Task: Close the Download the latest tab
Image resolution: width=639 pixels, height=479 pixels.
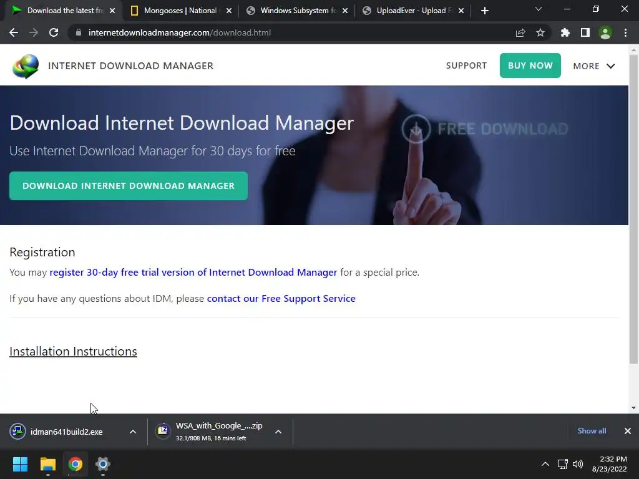Action: [112, 11]
